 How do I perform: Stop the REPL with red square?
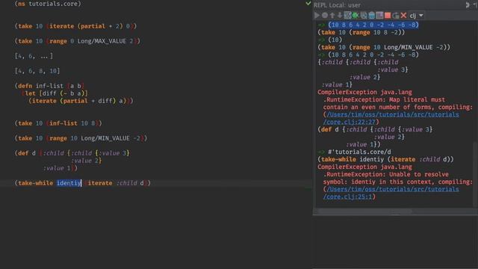[x=388, y=15]
